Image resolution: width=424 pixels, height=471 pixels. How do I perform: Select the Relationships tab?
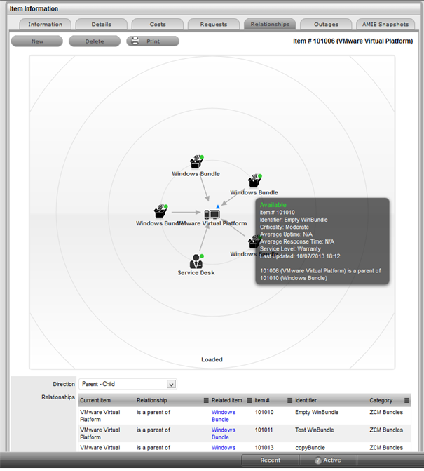270,25
